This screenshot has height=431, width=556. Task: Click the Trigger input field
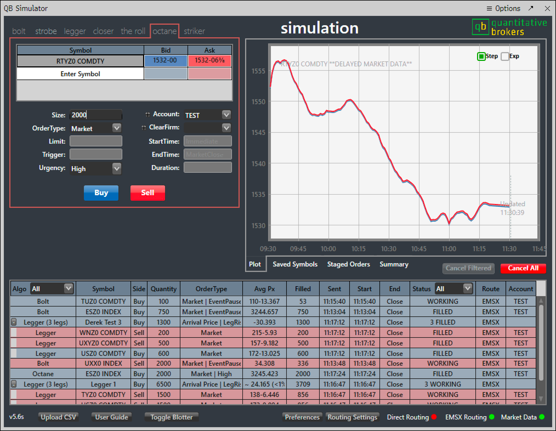[x=96, y=154]
